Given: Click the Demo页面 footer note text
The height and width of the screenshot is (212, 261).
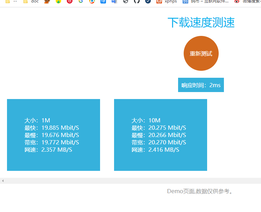Looking at the screenshot, I should (x=200, y=191).
